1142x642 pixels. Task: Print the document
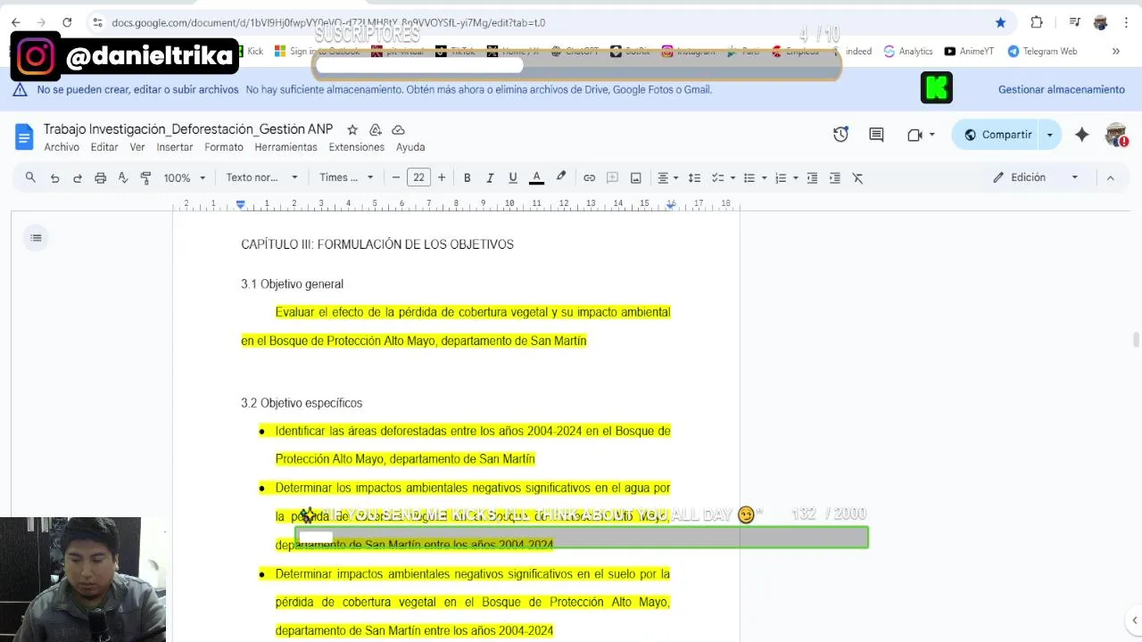(x=100, y=177)
